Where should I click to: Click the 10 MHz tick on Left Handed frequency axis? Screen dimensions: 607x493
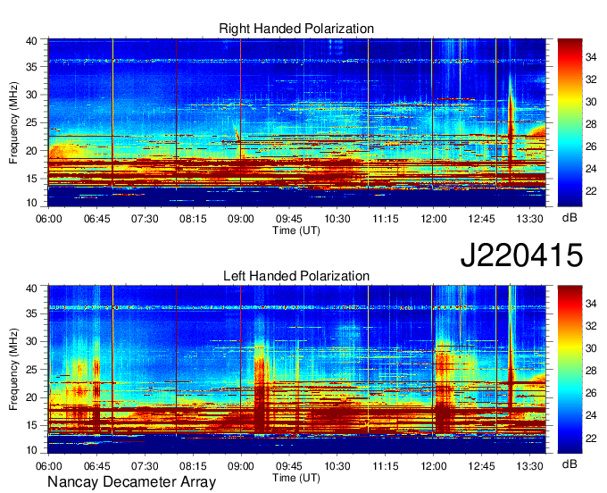point(31,450)
